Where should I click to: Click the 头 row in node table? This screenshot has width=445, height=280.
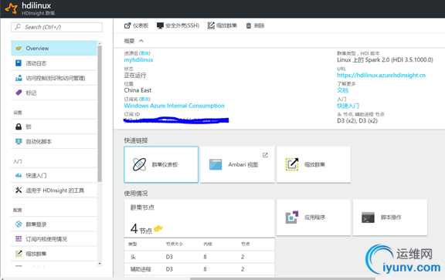click(x=199, y=257)
